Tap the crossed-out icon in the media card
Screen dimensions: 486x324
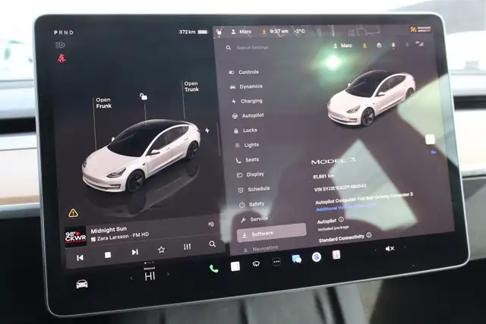(x=211, y=224)
